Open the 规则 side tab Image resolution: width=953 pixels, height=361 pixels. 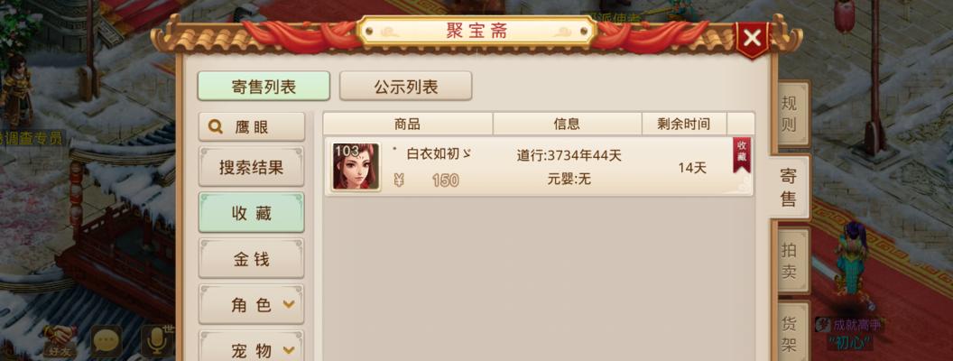(x=790, y=114)
